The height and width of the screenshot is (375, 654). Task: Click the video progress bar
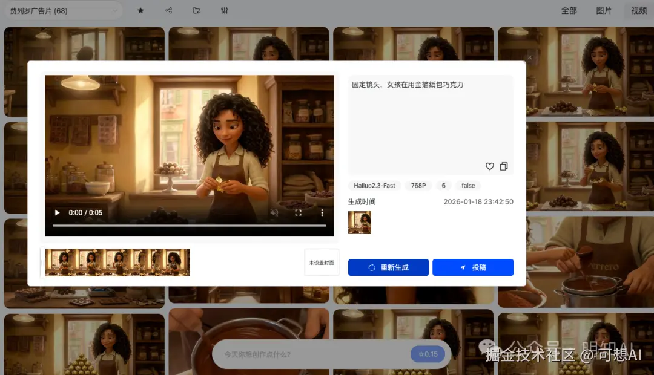point(190,226)
